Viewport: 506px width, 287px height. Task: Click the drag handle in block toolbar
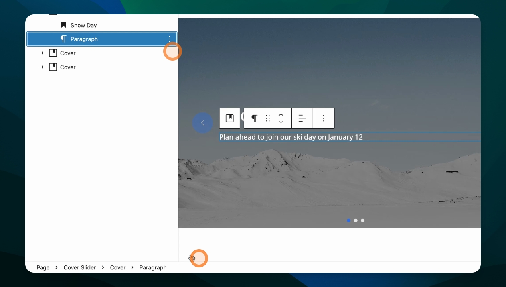click(268, 118)
